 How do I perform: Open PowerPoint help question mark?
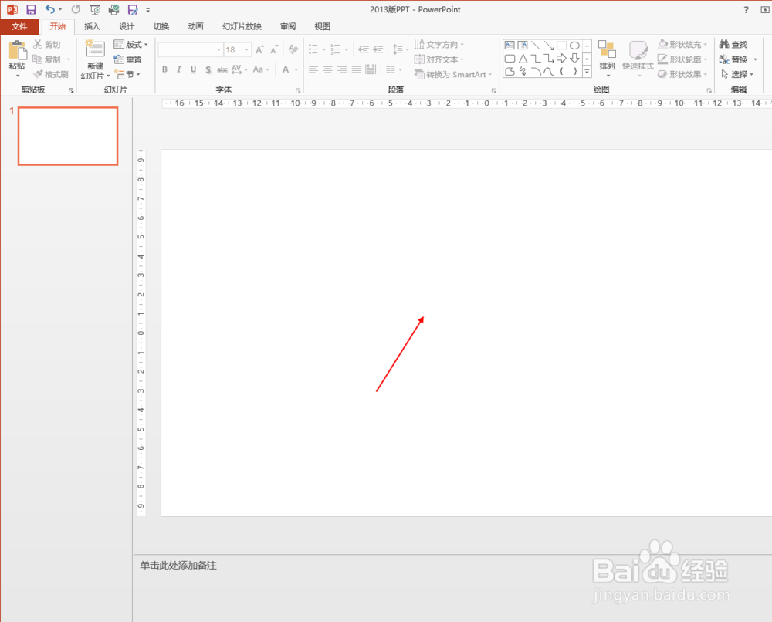pos(746,9)
